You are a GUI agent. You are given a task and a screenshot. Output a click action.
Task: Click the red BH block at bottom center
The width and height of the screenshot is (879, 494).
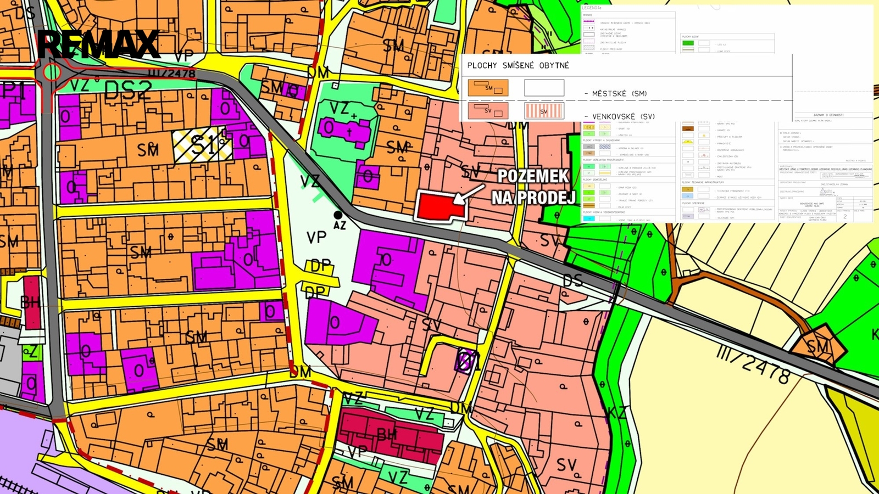391,434
